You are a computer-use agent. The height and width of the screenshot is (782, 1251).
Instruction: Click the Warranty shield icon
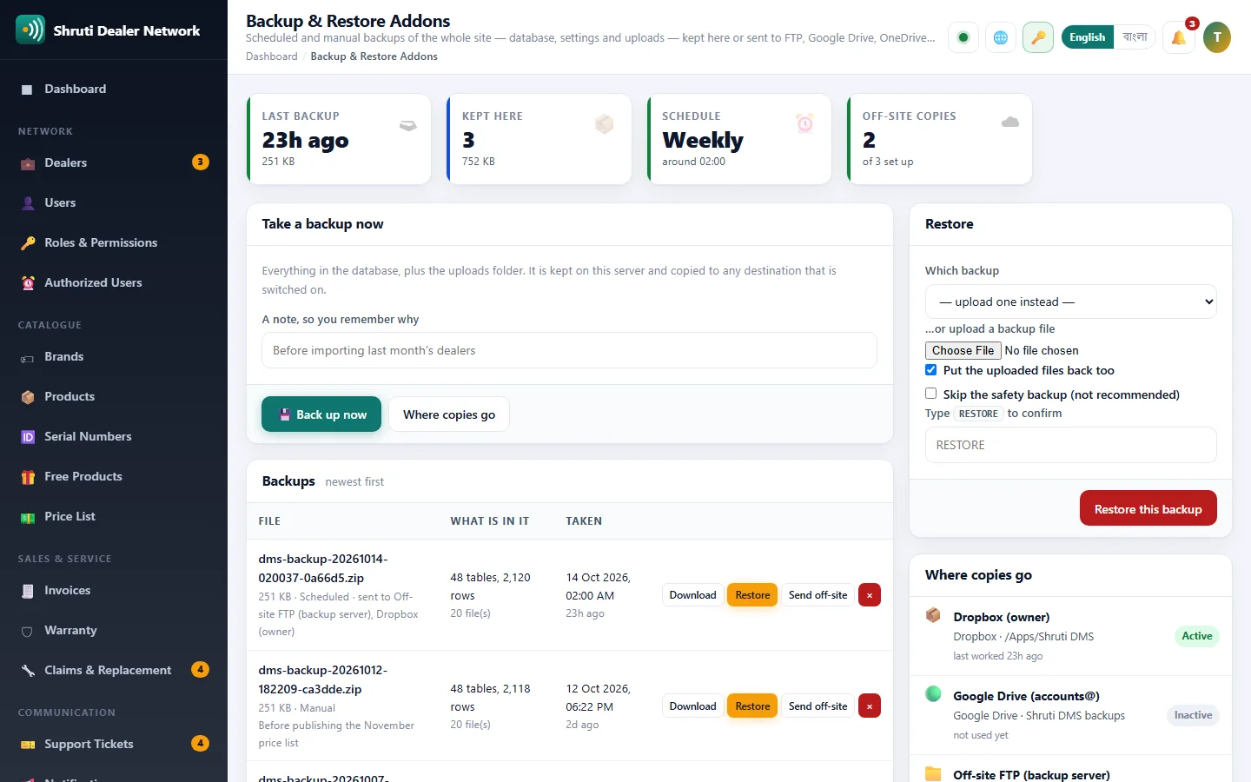(x=28, y=631)
